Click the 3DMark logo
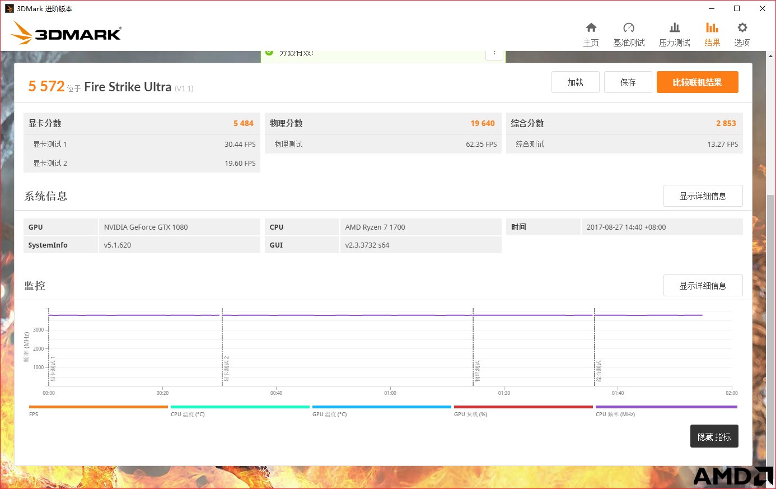This screenshot has height=489, width=776. click(66, 33)
